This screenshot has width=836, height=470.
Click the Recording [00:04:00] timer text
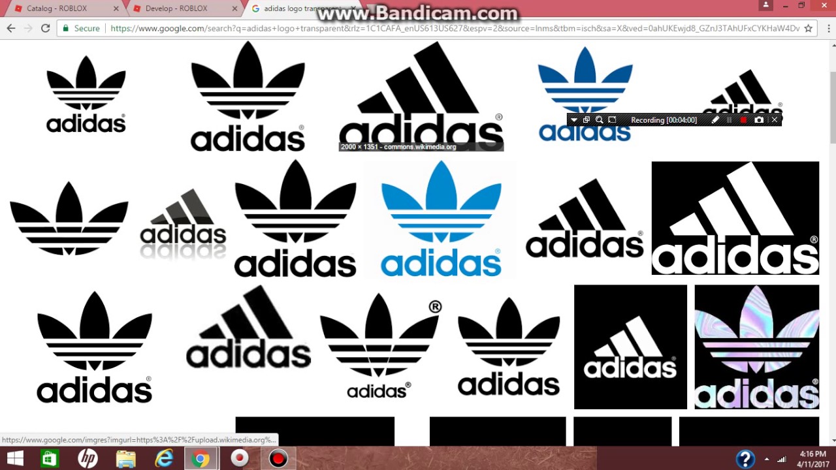point(664,120)
